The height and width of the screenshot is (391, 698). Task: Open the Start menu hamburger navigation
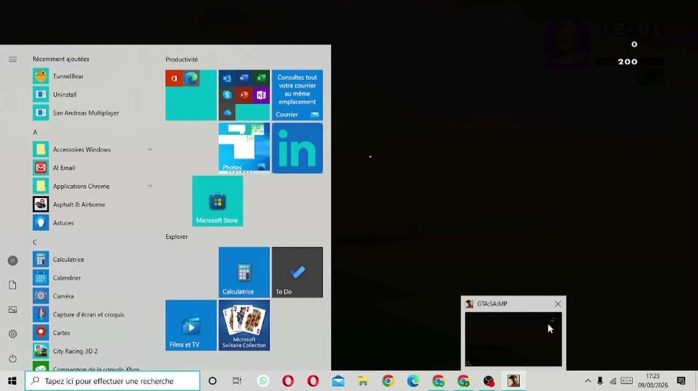(13, 59)
